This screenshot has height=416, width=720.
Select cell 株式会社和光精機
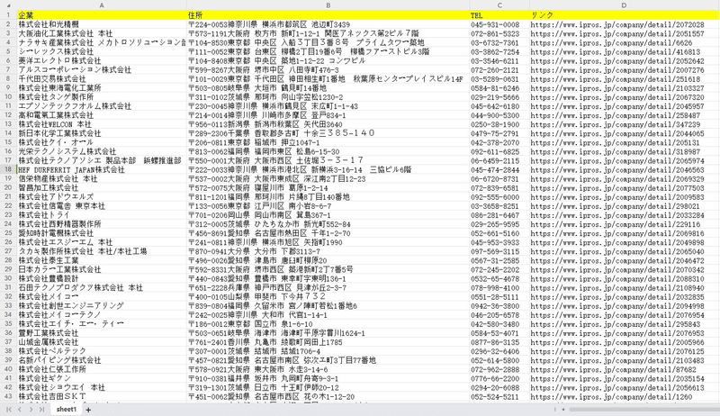(x=102, y=24)
